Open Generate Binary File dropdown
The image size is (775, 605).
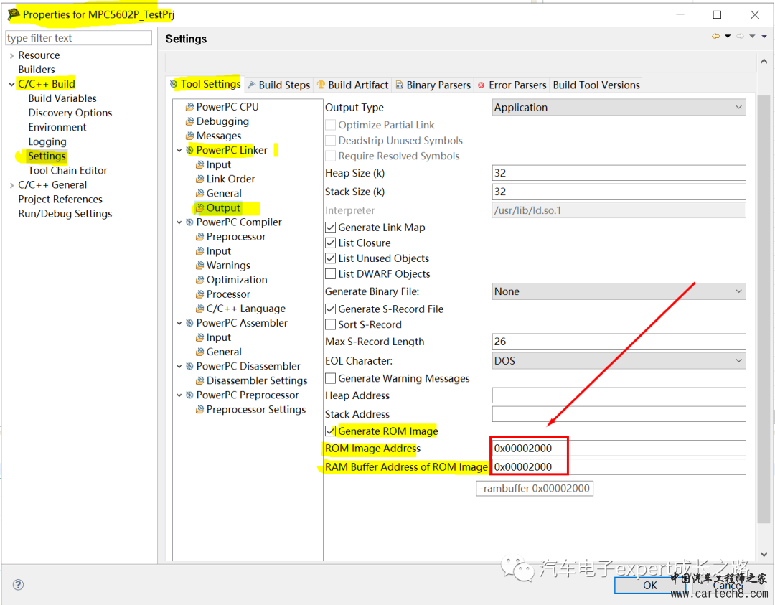click(619, 291)
